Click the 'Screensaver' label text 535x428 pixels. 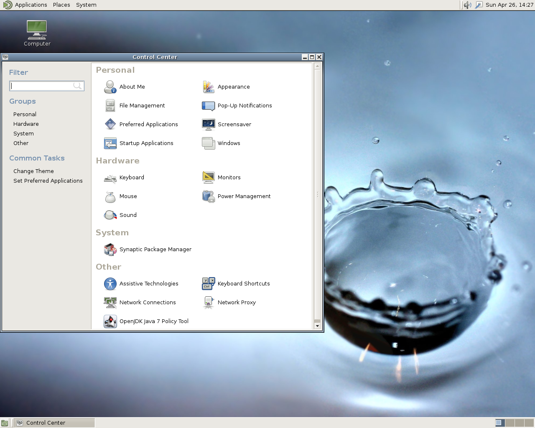tap(234, 124)
